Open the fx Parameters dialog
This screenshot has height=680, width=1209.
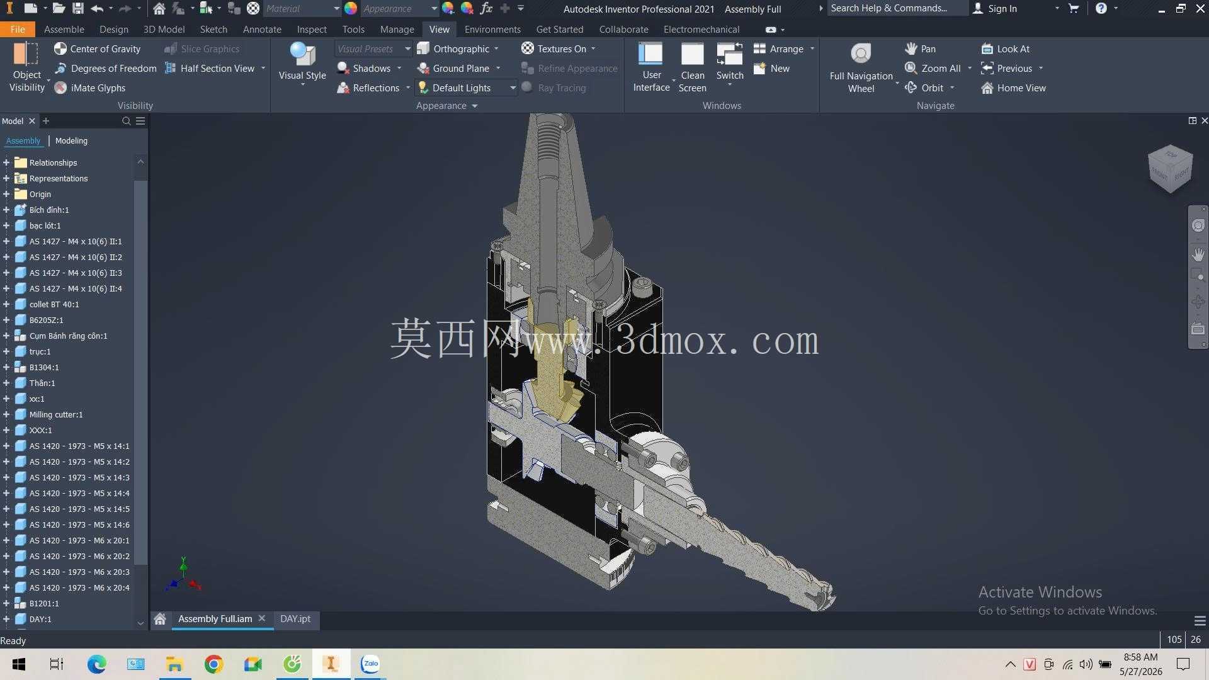[485, 8]
